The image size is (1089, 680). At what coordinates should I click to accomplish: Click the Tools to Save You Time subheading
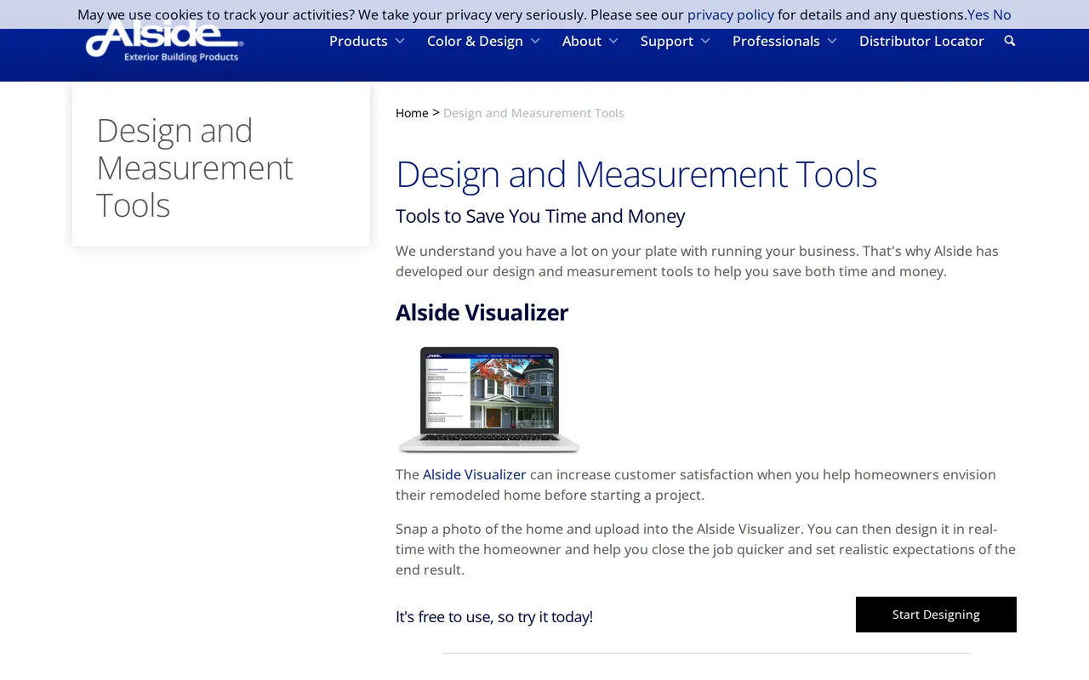click(540, 216)
